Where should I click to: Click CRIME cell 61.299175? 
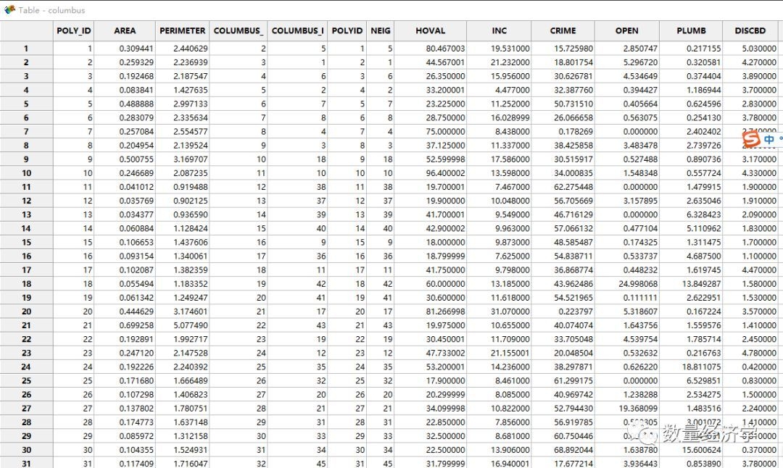(563, 380)
